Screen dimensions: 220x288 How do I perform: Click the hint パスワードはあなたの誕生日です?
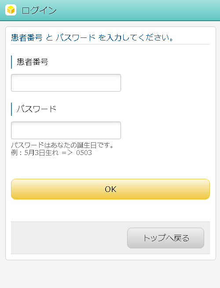coord(62,145)
